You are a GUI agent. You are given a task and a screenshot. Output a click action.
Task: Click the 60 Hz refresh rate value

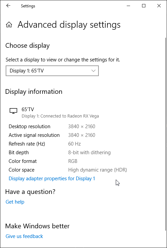pyautogui.click(x=75, y=144)
